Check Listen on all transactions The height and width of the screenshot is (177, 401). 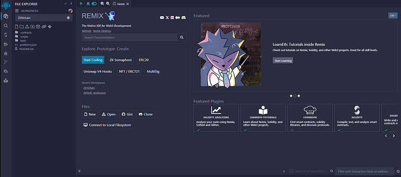[x=292, y=171]
